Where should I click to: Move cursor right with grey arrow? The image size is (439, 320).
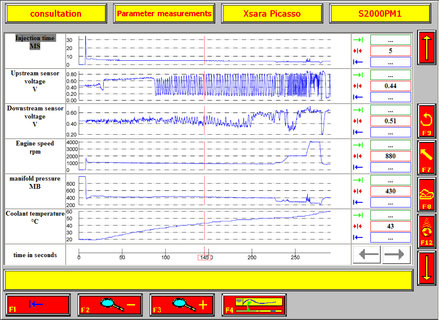(x=397, y=254)
